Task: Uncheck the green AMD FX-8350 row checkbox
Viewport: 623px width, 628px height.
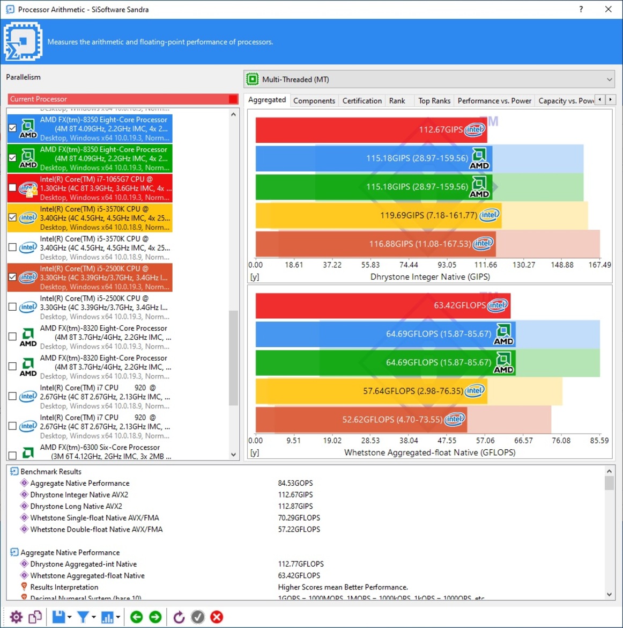Action: click(x=12, y=158)
